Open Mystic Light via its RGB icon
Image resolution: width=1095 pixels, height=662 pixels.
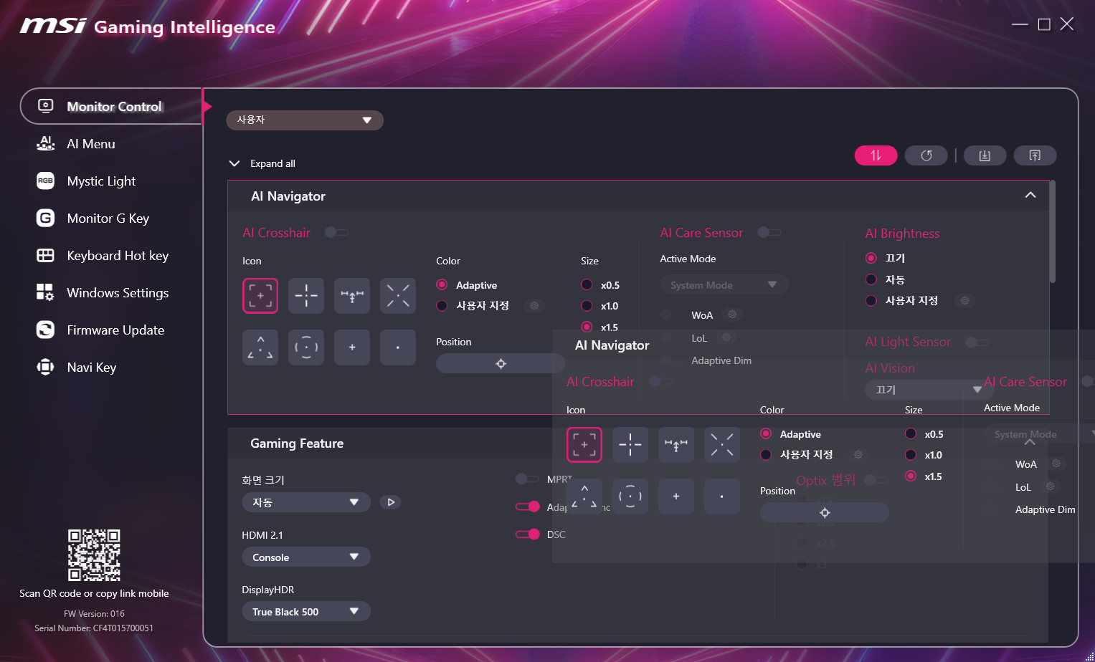pyautogui.click(x=45, y=181)
